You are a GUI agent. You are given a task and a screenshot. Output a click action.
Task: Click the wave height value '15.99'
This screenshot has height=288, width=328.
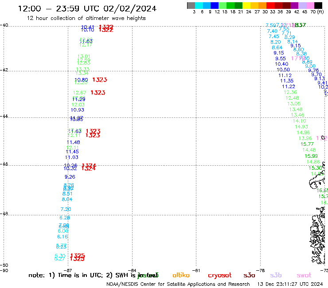click(311, 156)
